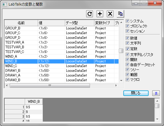Image resolution: width=164 pixels, height=126 pixels.
Task: Sort by the 名前 column header
Action: pos(21,23)
